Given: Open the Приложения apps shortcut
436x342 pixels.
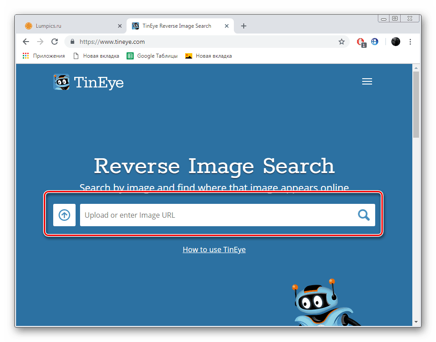Looking at the screenshot, I should click(44, 56).
